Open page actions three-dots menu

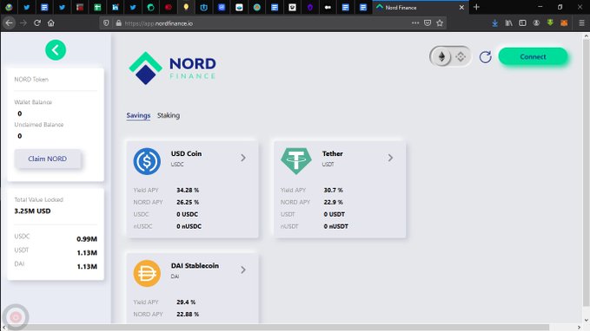(415, 23)
